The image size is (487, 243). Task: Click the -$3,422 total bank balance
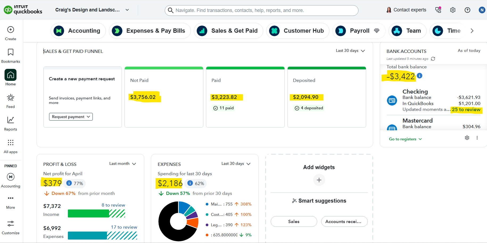pyautogui.click(x=401, y=76)
